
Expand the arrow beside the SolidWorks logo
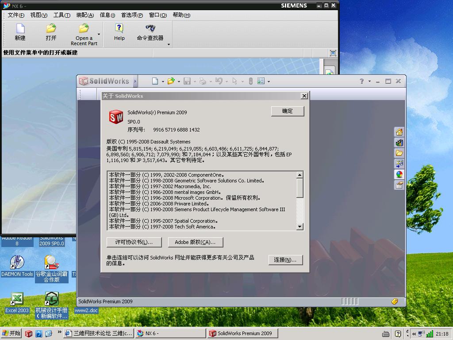135,81
